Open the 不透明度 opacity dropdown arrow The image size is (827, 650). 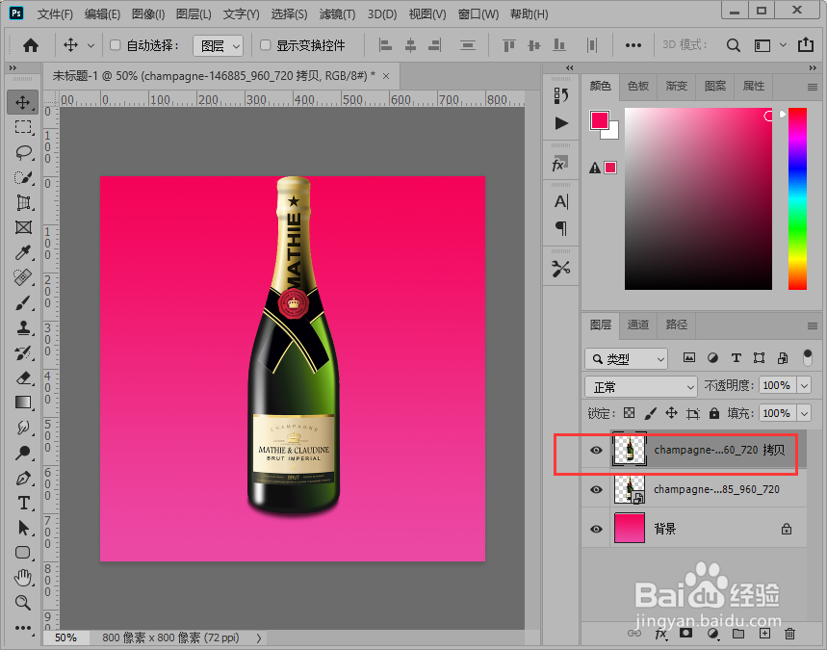(x=804, y=386)
